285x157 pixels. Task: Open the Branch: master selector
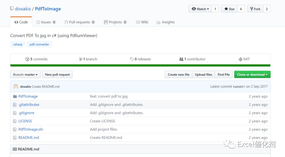[25, 74]
